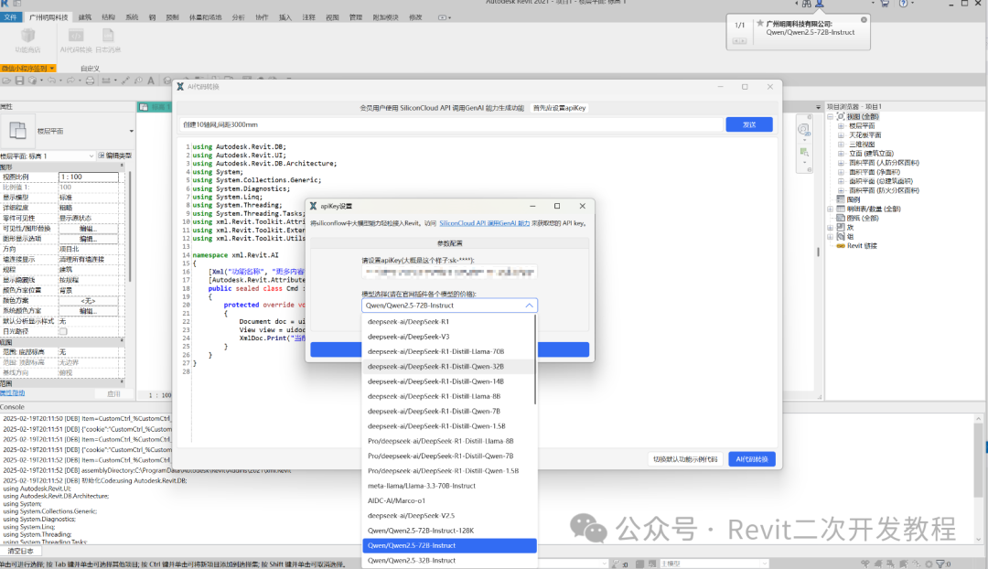Viewport: 988px width, 569px height.
Task: Expand the 楼层平面 tree node
Action: tap(841, 126)
